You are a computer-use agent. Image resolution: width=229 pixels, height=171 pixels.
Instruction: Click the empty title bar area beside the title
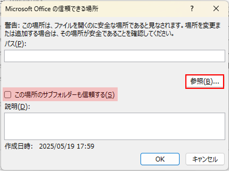pos(143,9)
